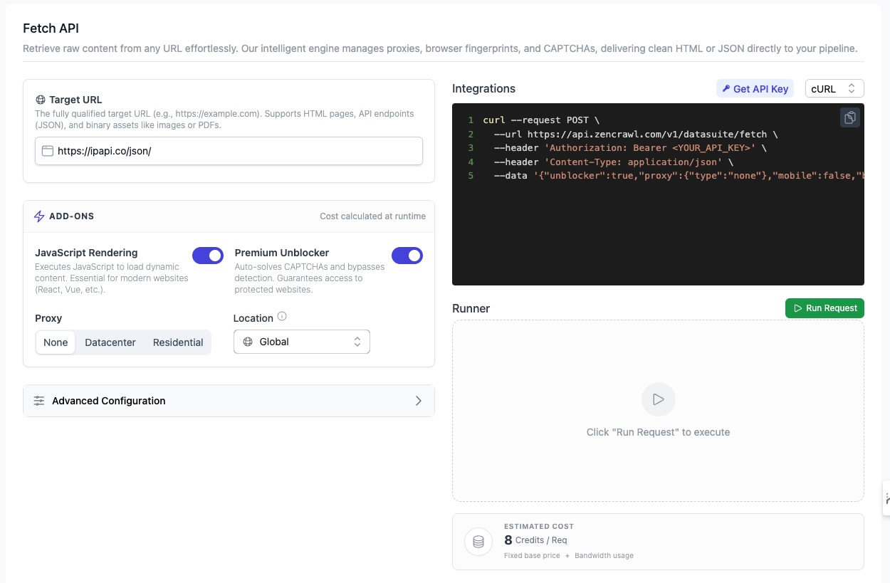This screenshot has height=583, width=890.
Task: Click the play circle icon in Runner panel
Action: 658,399
